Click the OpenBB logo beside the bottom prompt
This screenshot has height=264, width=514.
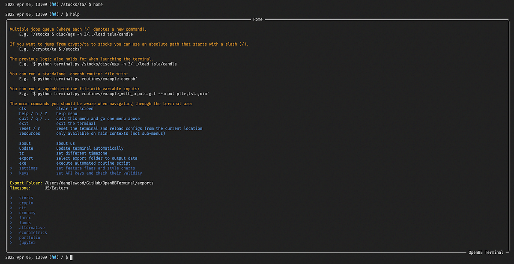pos(54,257)
